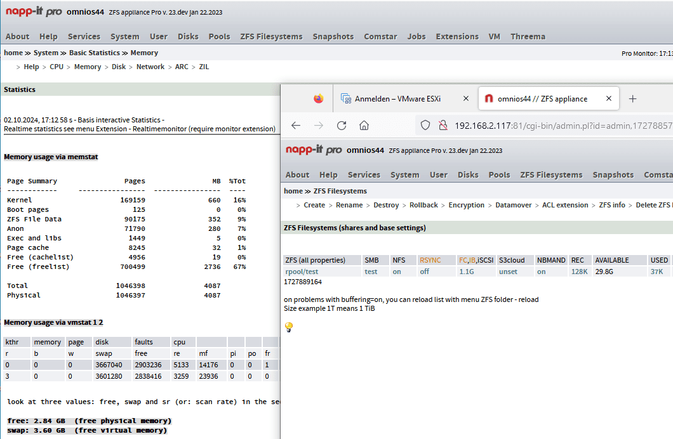Click napp-it pro logo in back window
The height and width of the screenshot is (439, 673).
coord(34,11)
